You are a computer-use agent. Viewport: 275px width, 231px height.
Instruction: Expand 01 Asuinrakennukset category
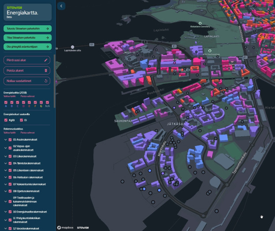point(5,140)
